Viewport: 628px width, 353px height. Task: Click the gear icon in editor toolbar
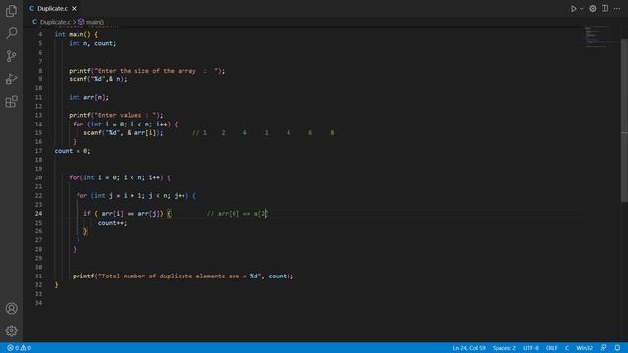(x=593, y=9)
